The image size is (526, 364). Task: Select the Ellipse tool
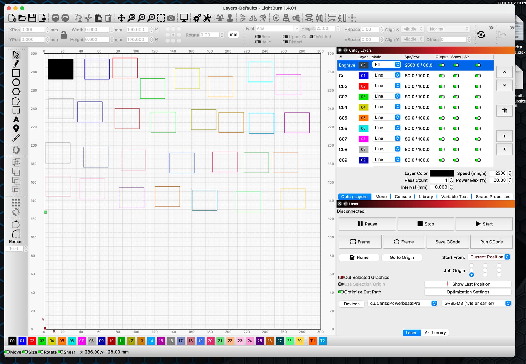click(x=16, y=82)
